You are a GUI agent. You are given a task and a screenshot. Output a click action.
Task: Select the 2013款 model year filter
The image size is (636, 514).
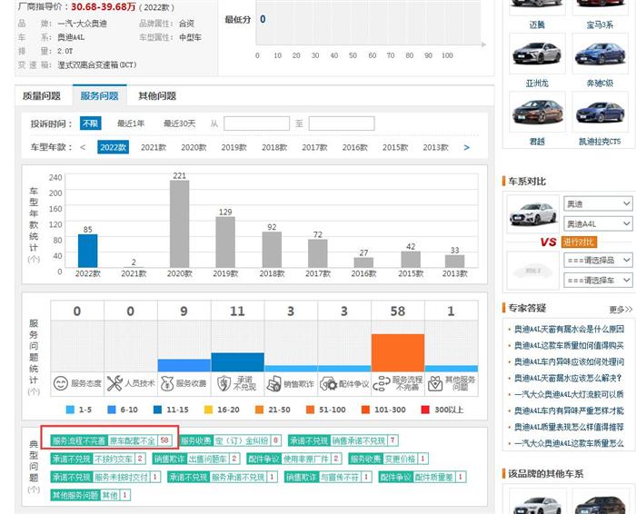pyautogui.click(x=435, y=147)
